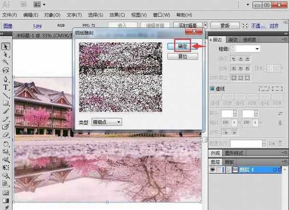The image size is (289, 210).
Task: Select the Rectangle tool
Action: click(x=6, y=103)
